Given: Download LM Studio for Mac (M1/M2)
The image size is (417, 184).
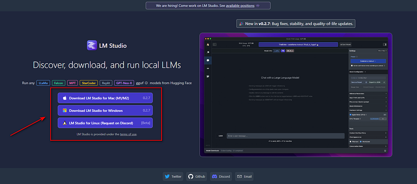Looking at the screenshot, I should [105, 98].
